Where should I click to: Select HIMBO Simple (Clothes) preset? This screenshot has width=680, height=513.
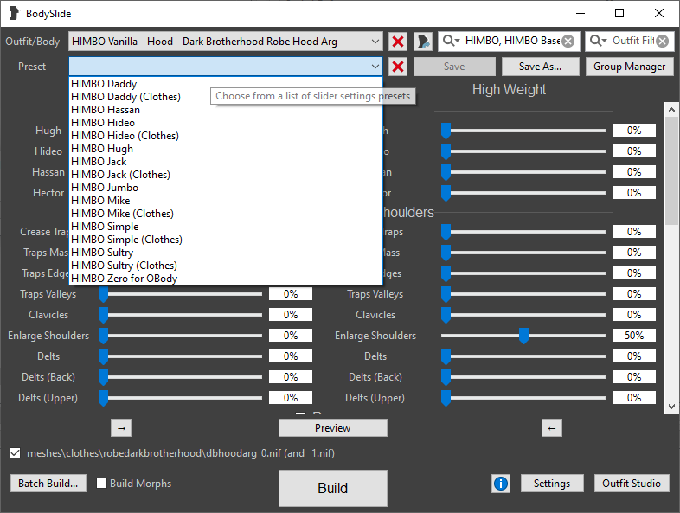pyautogui.click(x=226, y=240)
